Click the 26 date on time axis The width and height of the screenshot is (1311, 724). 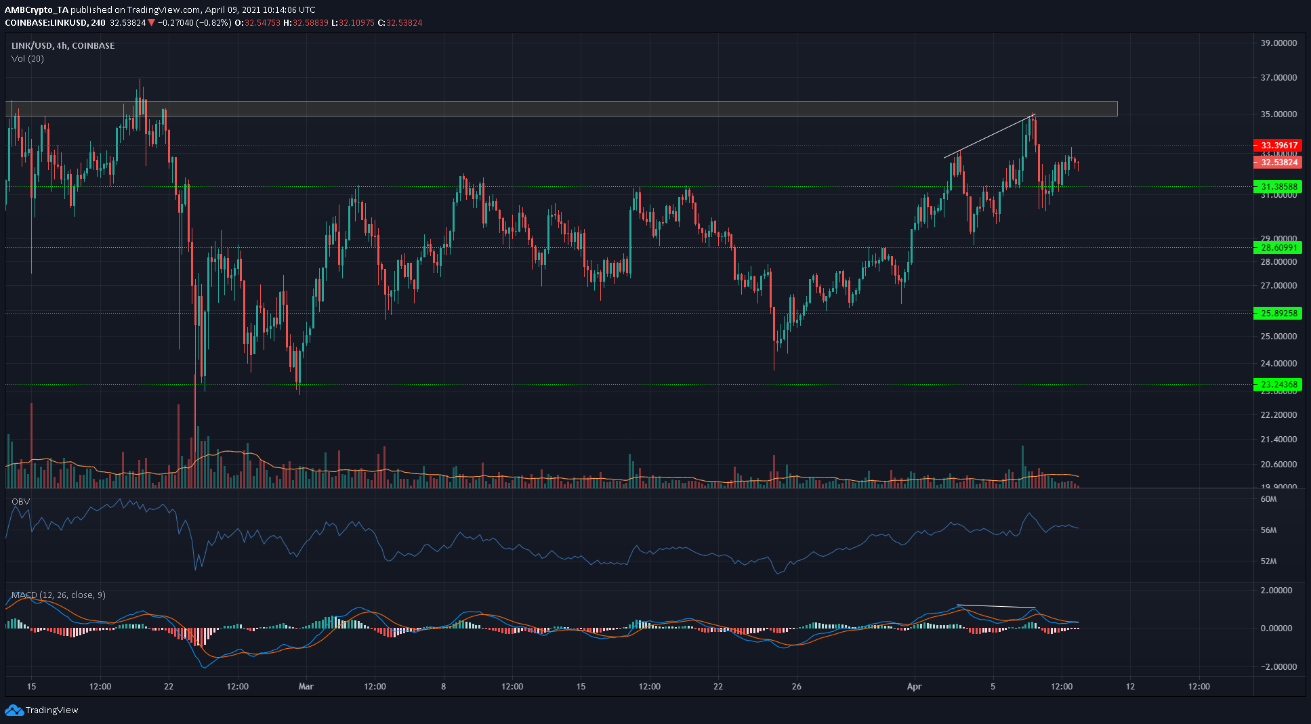coord(797,686)
